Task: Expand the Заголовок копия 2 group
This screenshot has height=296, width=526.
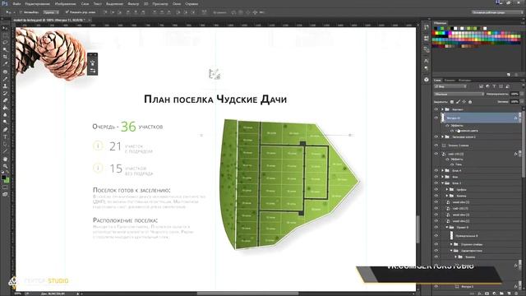Action: tap(442, 137)
